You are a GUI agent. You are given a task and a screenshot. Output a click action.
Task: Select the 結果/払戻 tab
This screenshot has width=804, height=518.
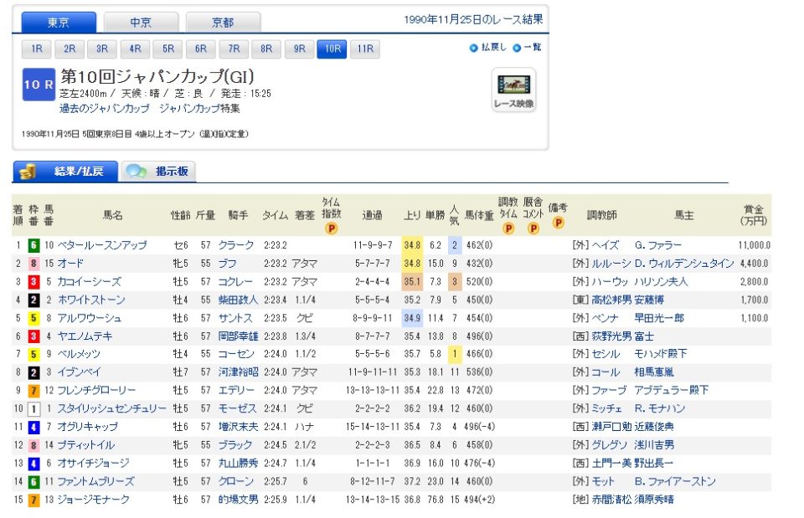click(65, 172)
